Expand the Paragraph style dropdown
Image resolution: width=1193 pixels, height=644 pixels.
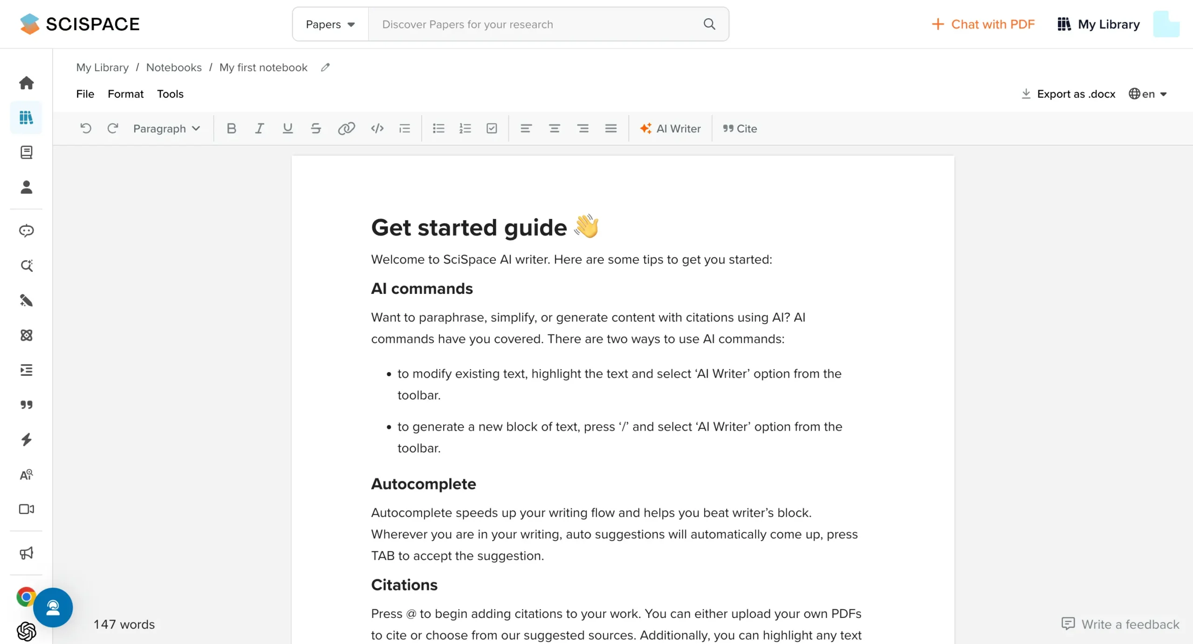pos(166,129)
